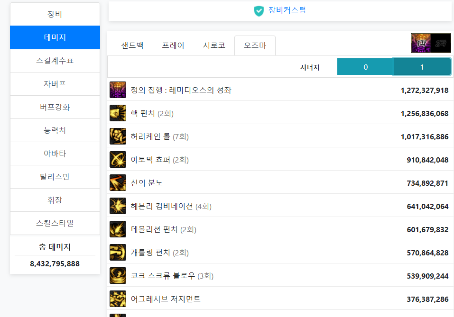Screen dimensions: 454x317
Task: Click the 데몰리션 펀치 (2회) skill name
Action: pos(164,229)
